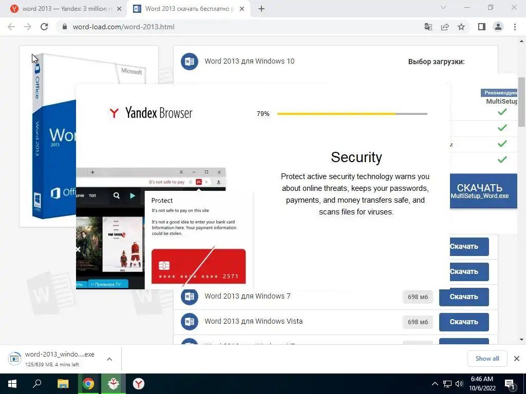The width and height of the screenshot is (526, 394).
Task: Open the volume tray icon
Action: click(459, 384)
